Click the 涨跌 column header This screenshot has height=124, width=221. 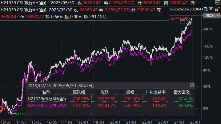point(105,92)
